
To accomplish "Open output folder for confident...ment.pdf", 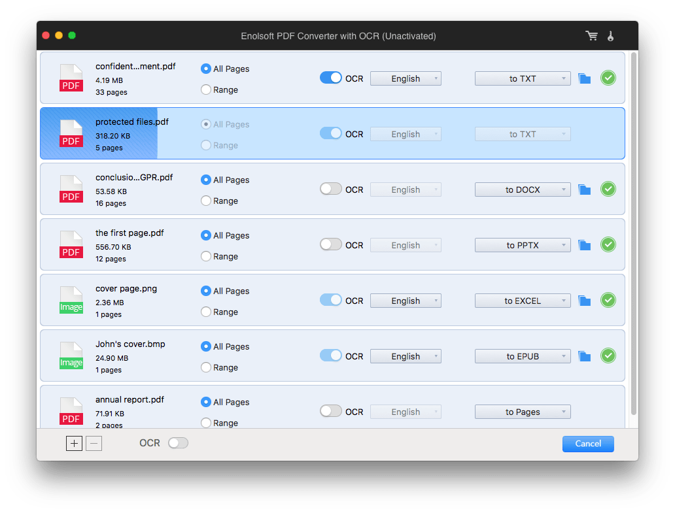I will click(x=584, y=78).
